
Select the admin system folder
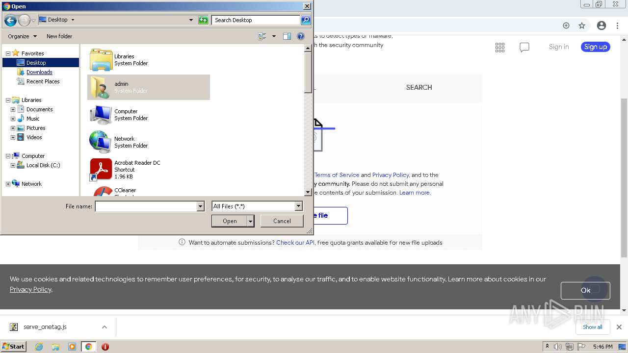[149, 87]
